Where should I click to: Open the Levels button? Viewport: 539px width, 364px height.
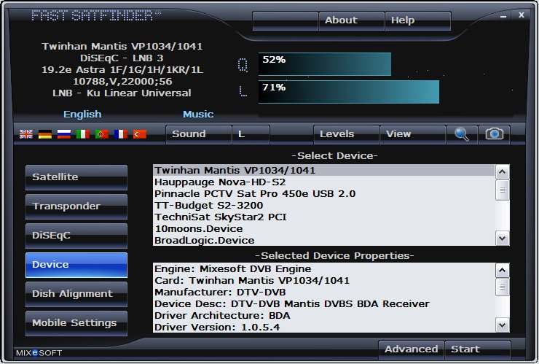[x=346, y=134]
